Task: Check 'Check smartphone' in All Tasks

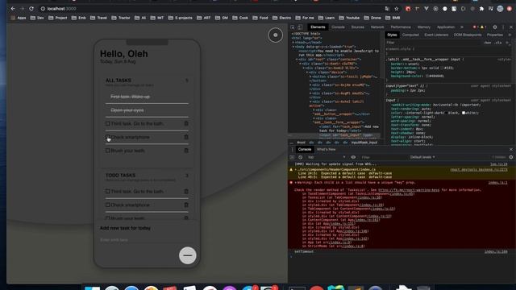Action: (107, 137)
